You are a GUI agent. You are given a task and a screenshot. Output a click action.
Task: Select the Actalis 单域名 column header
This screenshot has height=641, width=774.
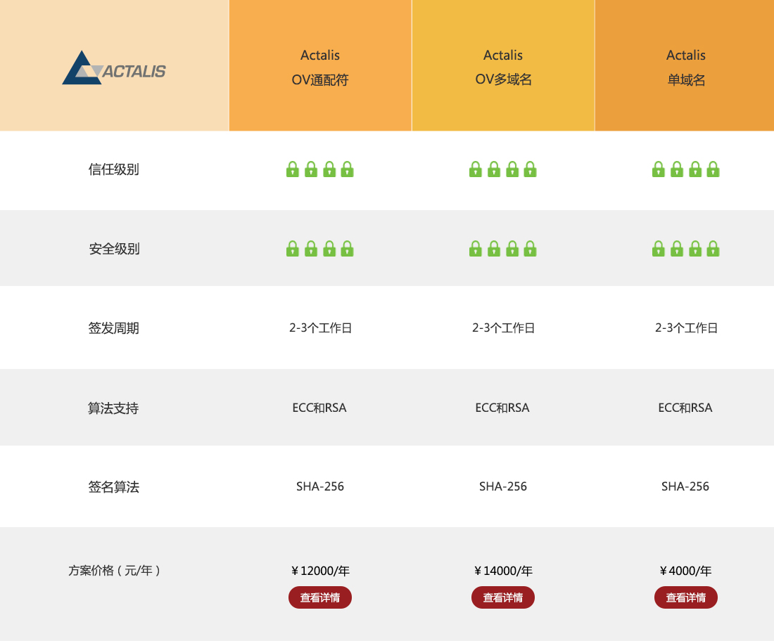pos(685,65)
